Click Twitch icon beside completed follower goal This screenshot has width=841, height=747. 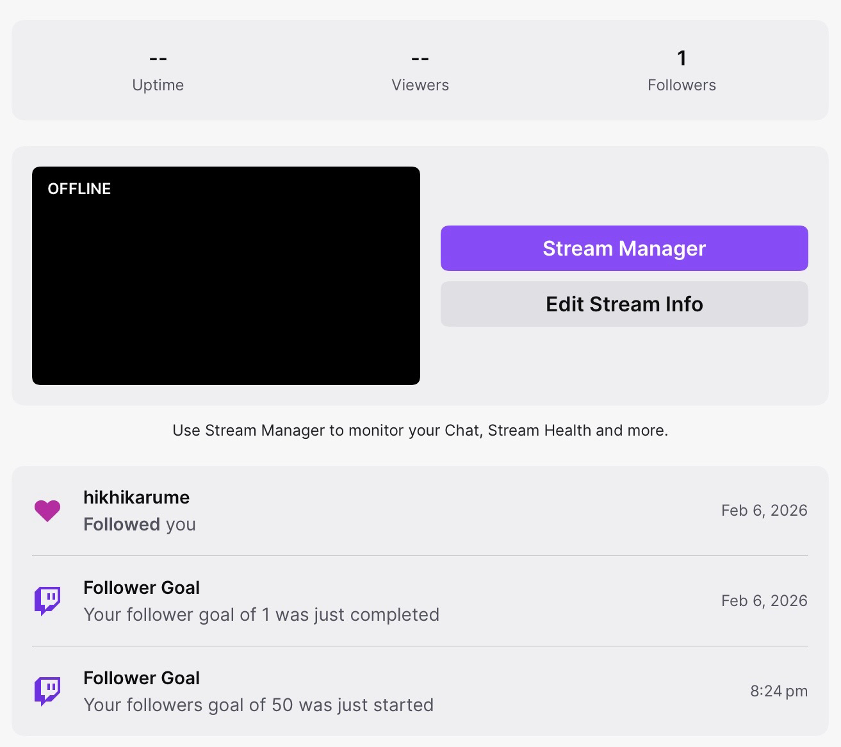pos(47,601)
